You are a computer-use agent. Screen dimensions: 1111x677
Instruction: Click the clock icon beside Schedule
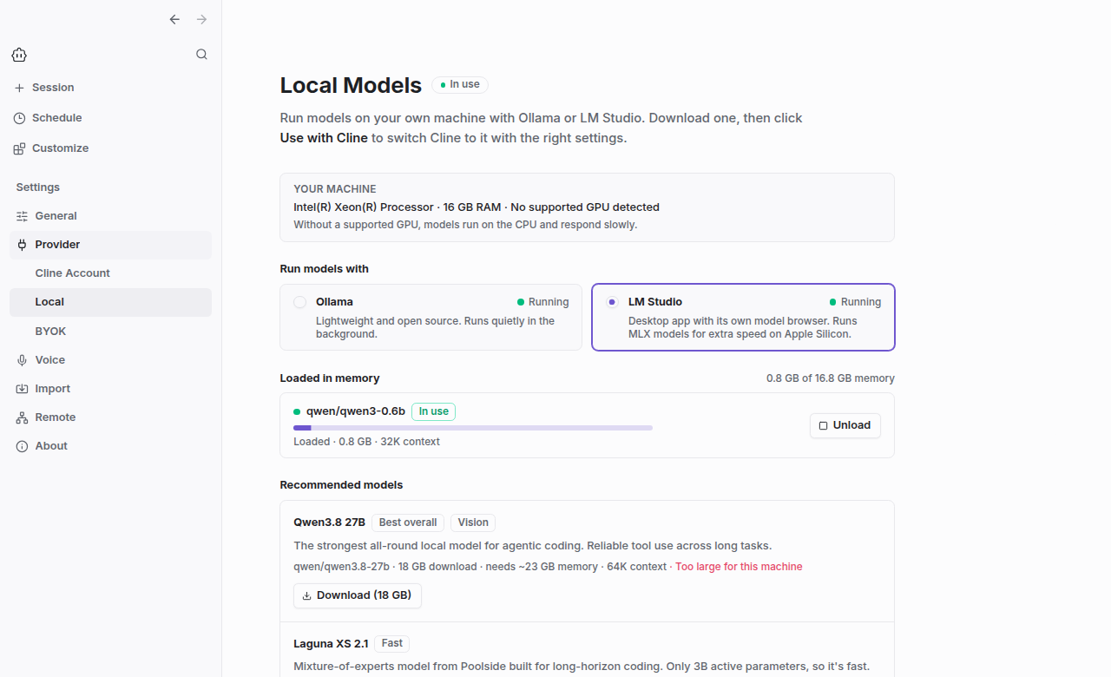click(19, 118)
